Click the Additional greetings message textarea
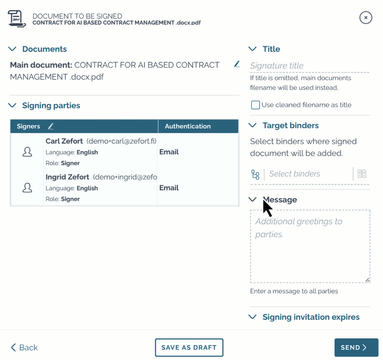Viewport: 383px width, 360px height. point(310,246)
